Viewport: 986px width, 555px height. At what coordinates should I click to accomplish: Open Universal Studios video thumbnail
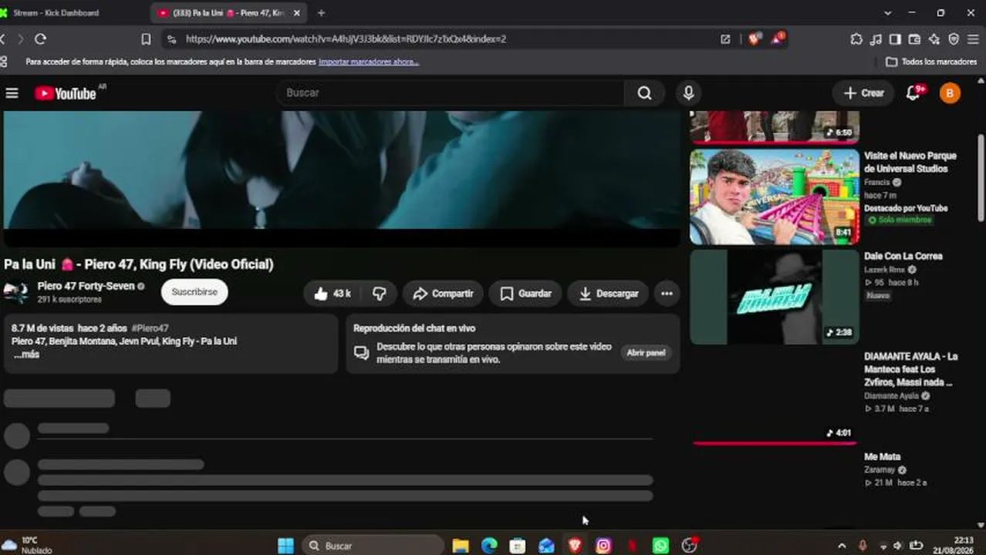pos(774,197)
